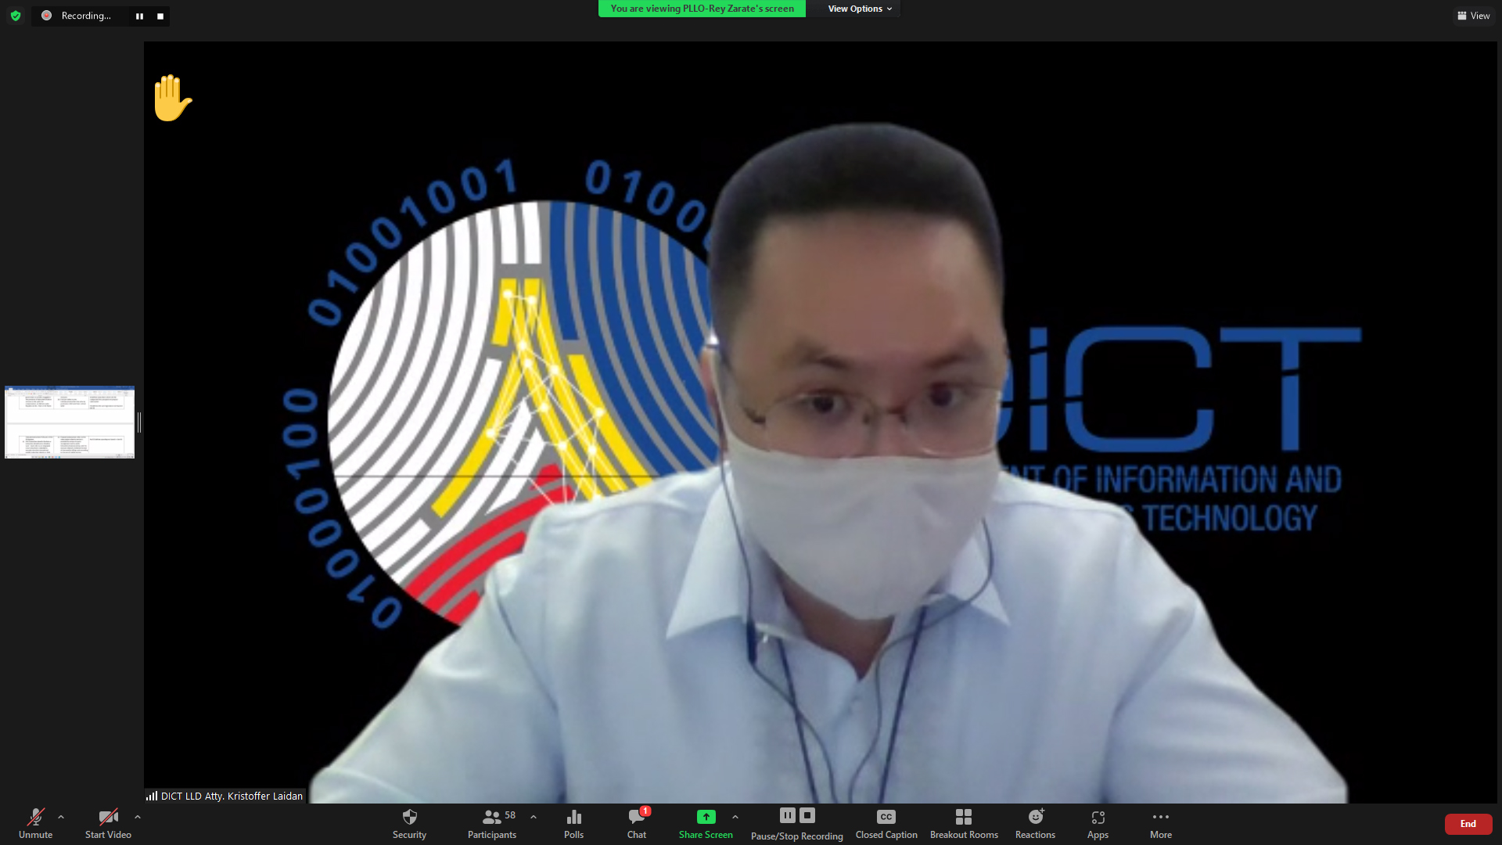The image size is (1502, 845).
Task: Expand audio settings arrow beside Unmute
Action: click(x=61, y=817)
